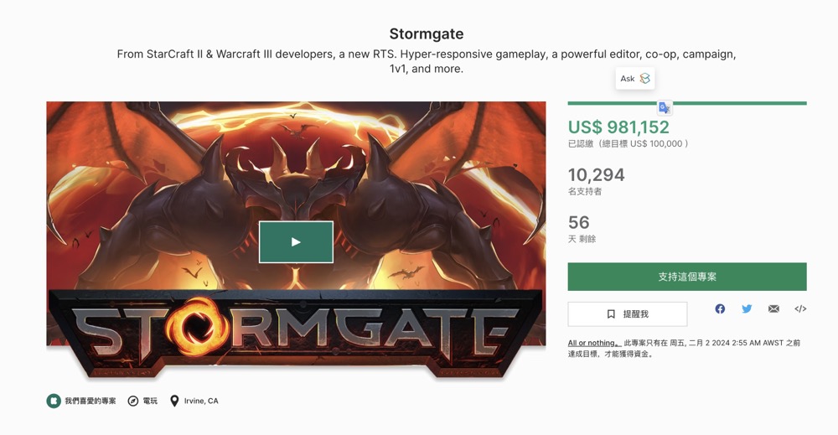Click the 56 days remaining counter

579,222
